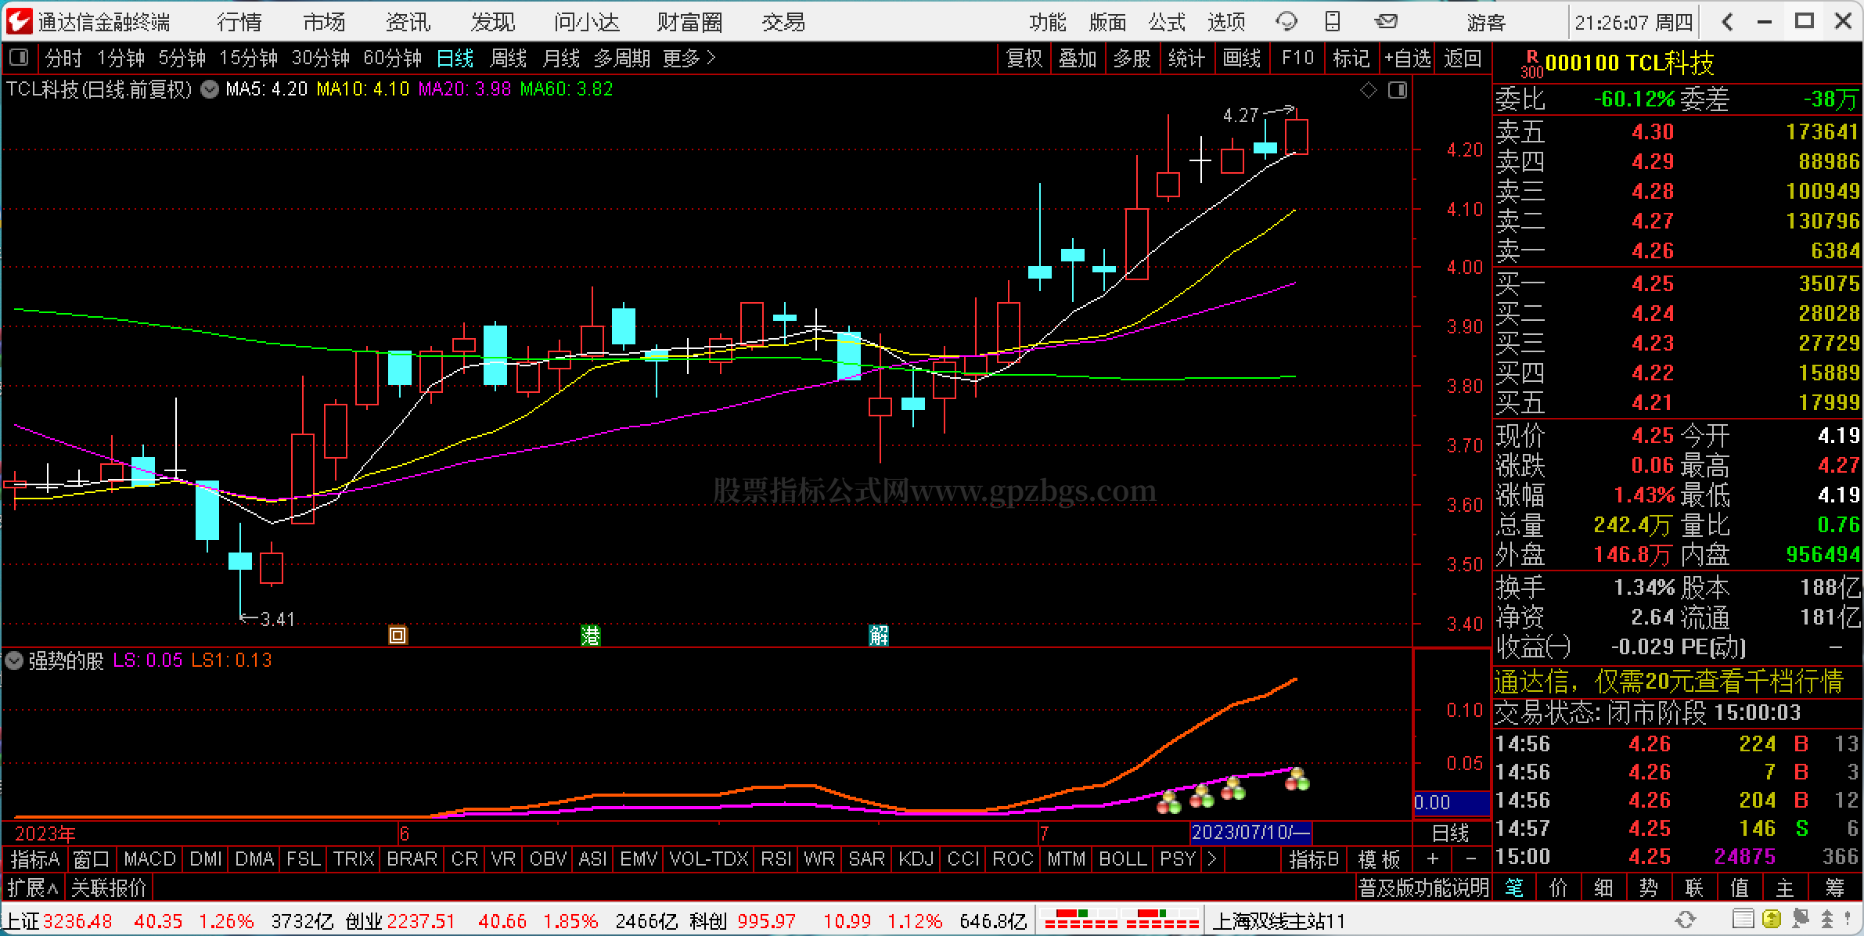Click the 关联报价 tab
Viewport: 1864px width, 936px height.
109,887
